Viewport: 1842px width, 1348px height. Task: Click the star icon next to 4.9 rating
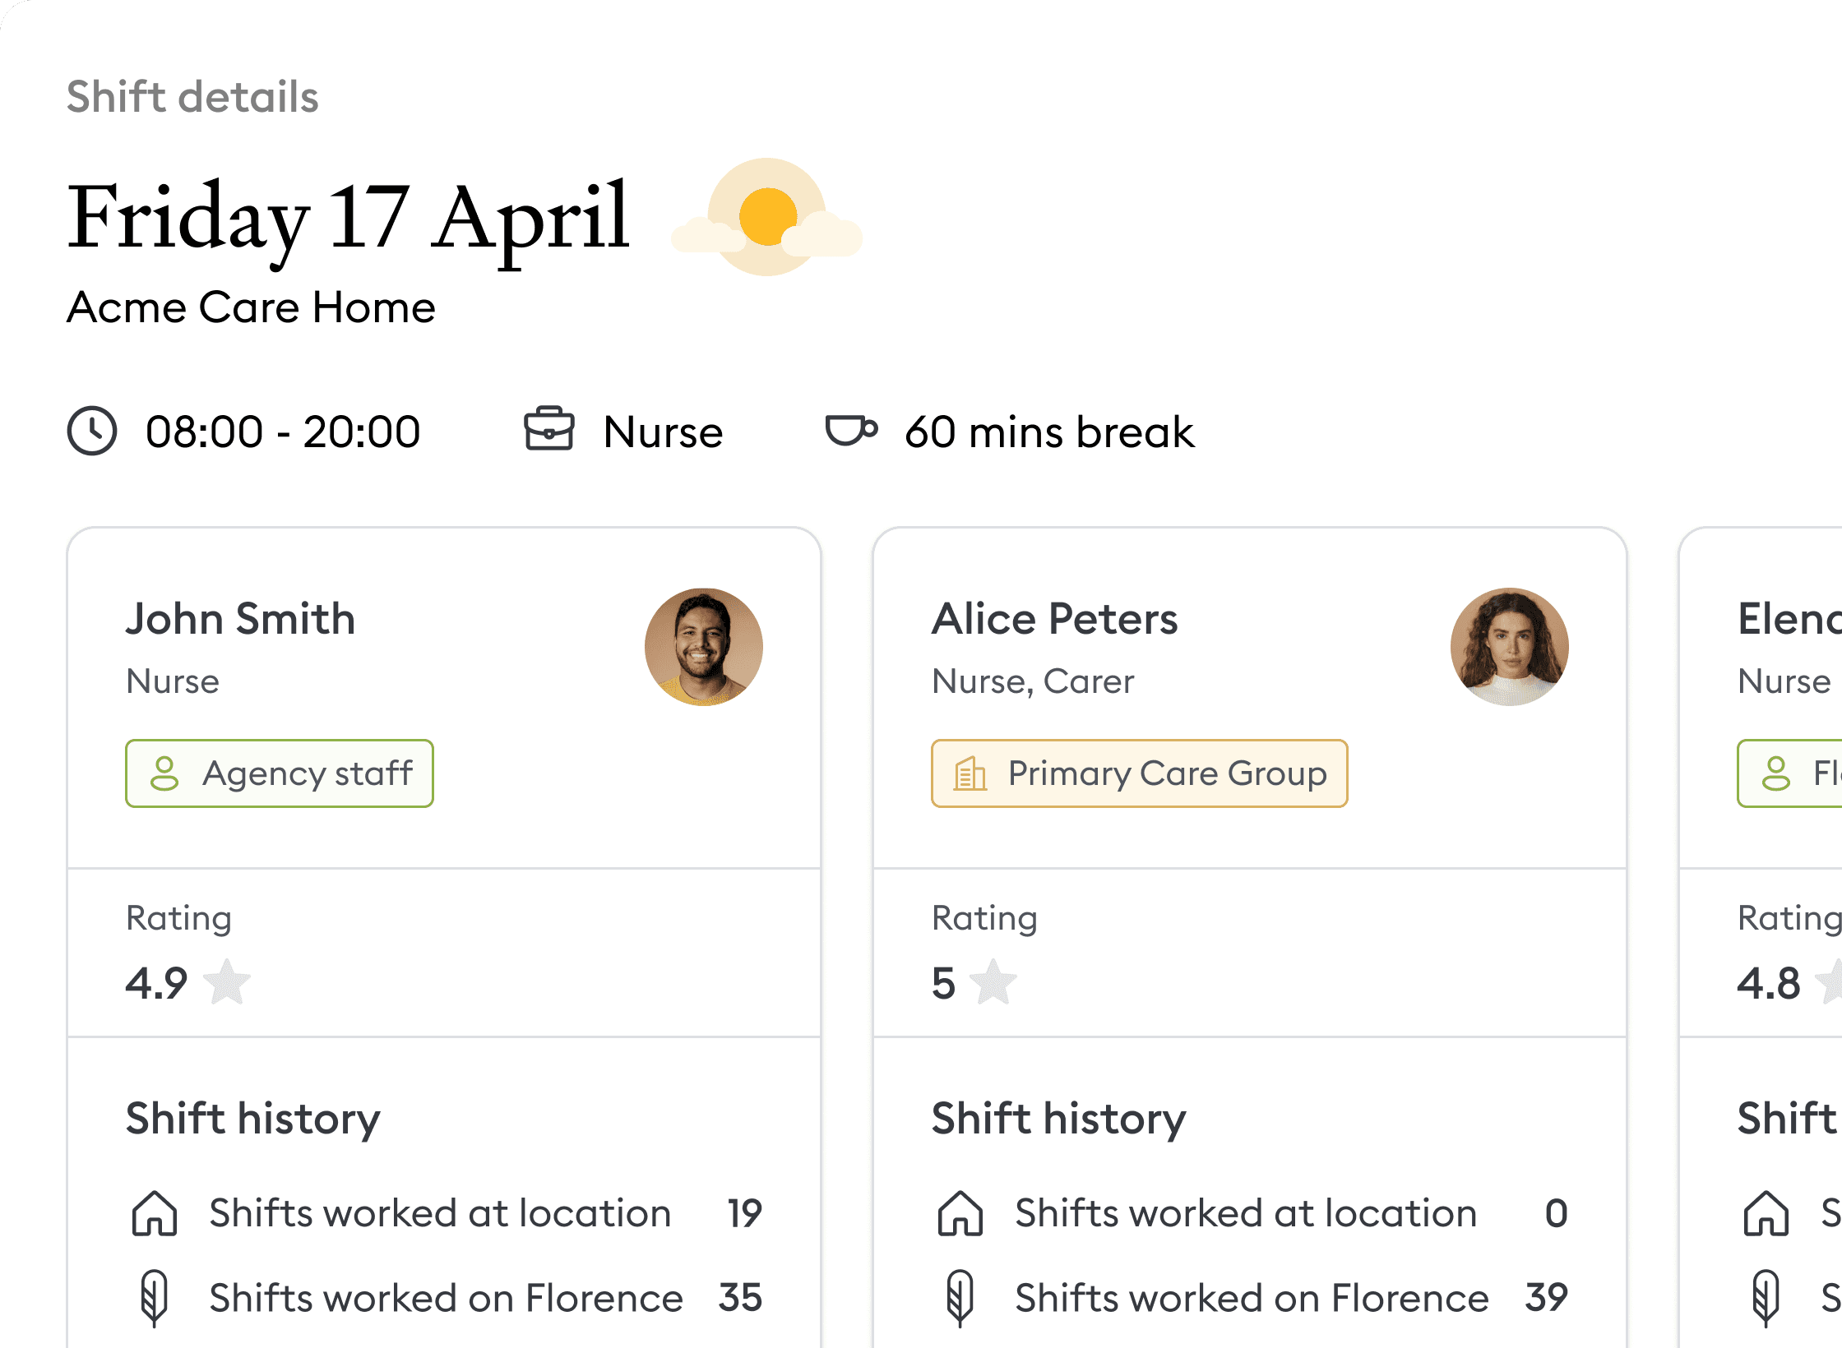227,982
